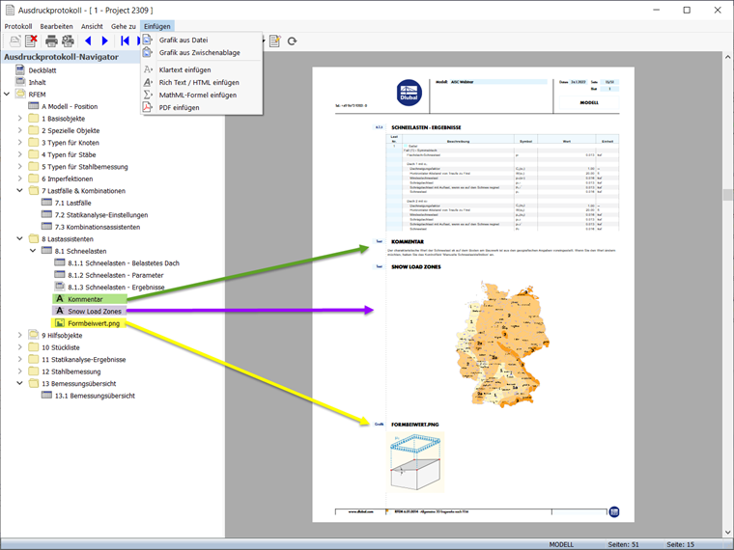
Task: Expand the 2 Spezielle Objekte folder
Action: pos(19,130)
